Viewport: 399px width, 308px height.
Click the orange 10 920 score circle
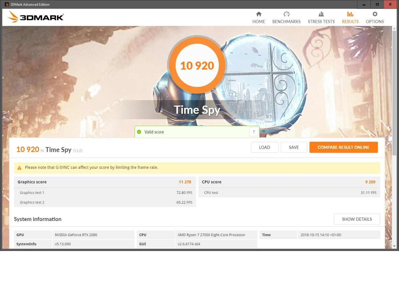[x=197, y=65]
